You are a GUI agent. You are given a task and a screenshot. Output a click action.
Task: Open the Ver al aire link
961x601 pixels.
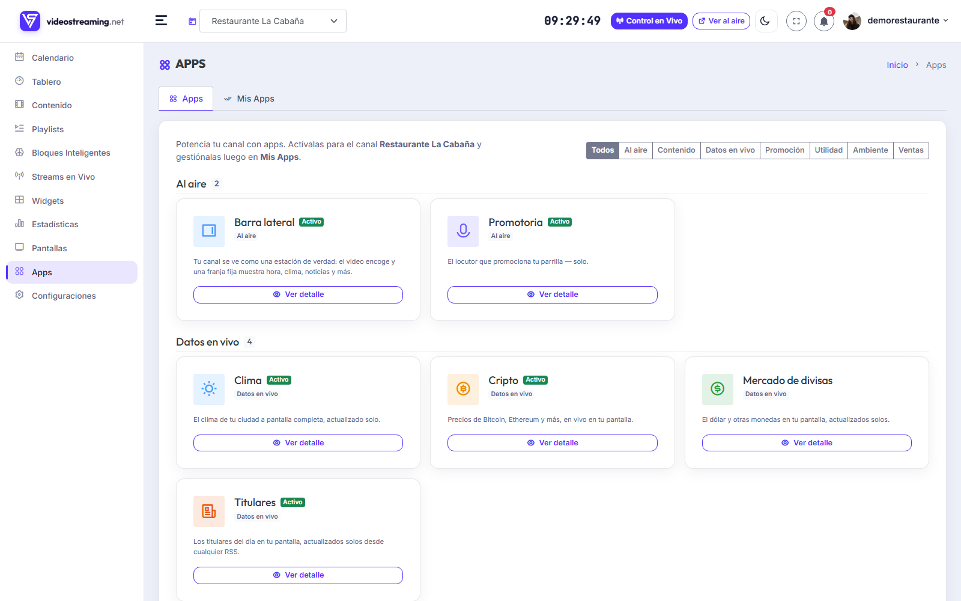pyautogui.click(x=721, y=21)
